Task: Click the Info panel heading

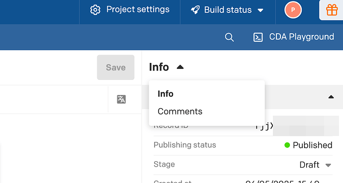Action: pyautogui.click(x=159, y=67)
